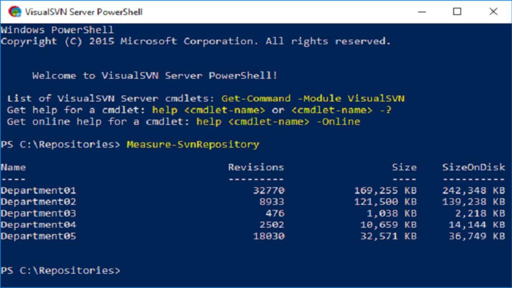The image size is (512, 288).
Task: Minimize the PowerShell window
Action: click(421, 12)
